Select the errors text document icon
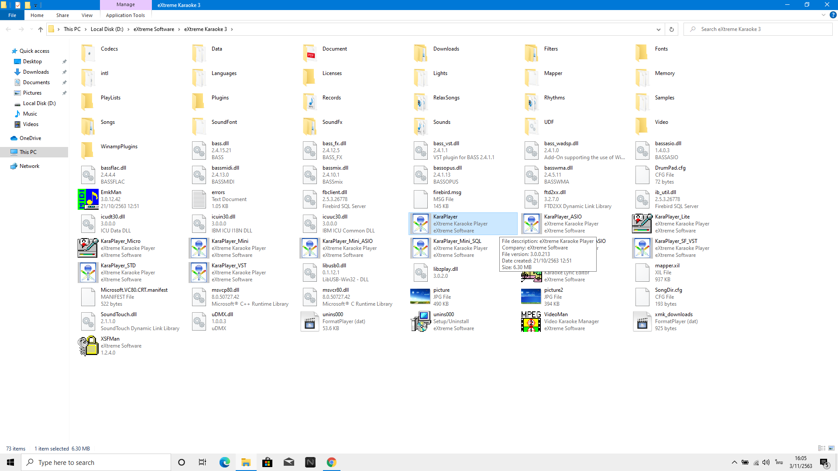This screenshot has width=838, height=471. pos(199,199)
